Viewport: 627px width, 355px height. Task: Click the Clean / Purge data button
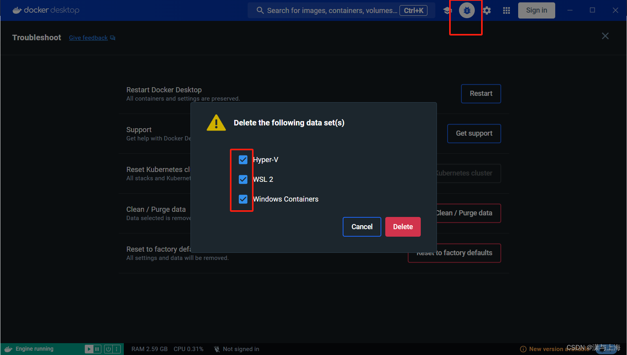[468, 213]
